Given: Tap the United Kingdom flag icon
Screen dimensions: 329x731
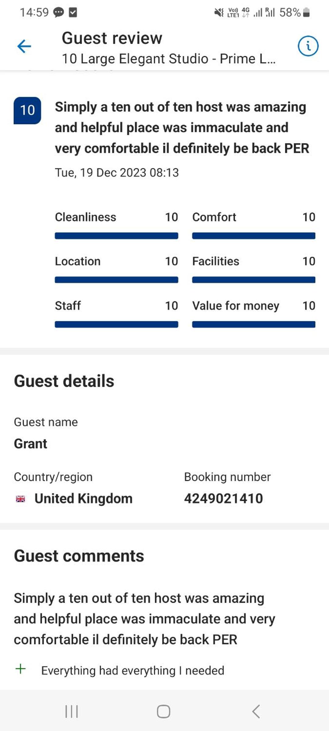Looking at the screenshot, I should tap(20, 499).
